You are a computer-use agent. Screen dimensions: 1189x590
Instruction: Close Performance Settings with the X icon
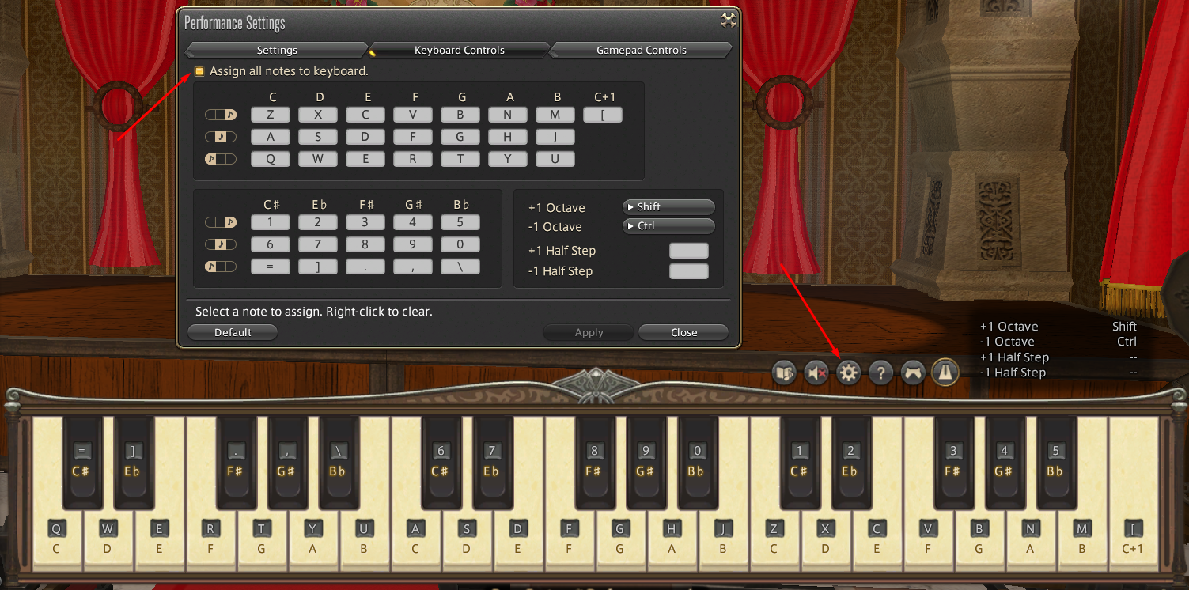(x=729, y=21)
